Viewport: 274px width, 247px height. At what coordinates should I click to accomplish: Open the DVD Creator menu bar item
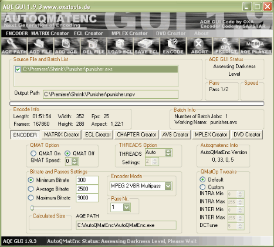(171, 34)
